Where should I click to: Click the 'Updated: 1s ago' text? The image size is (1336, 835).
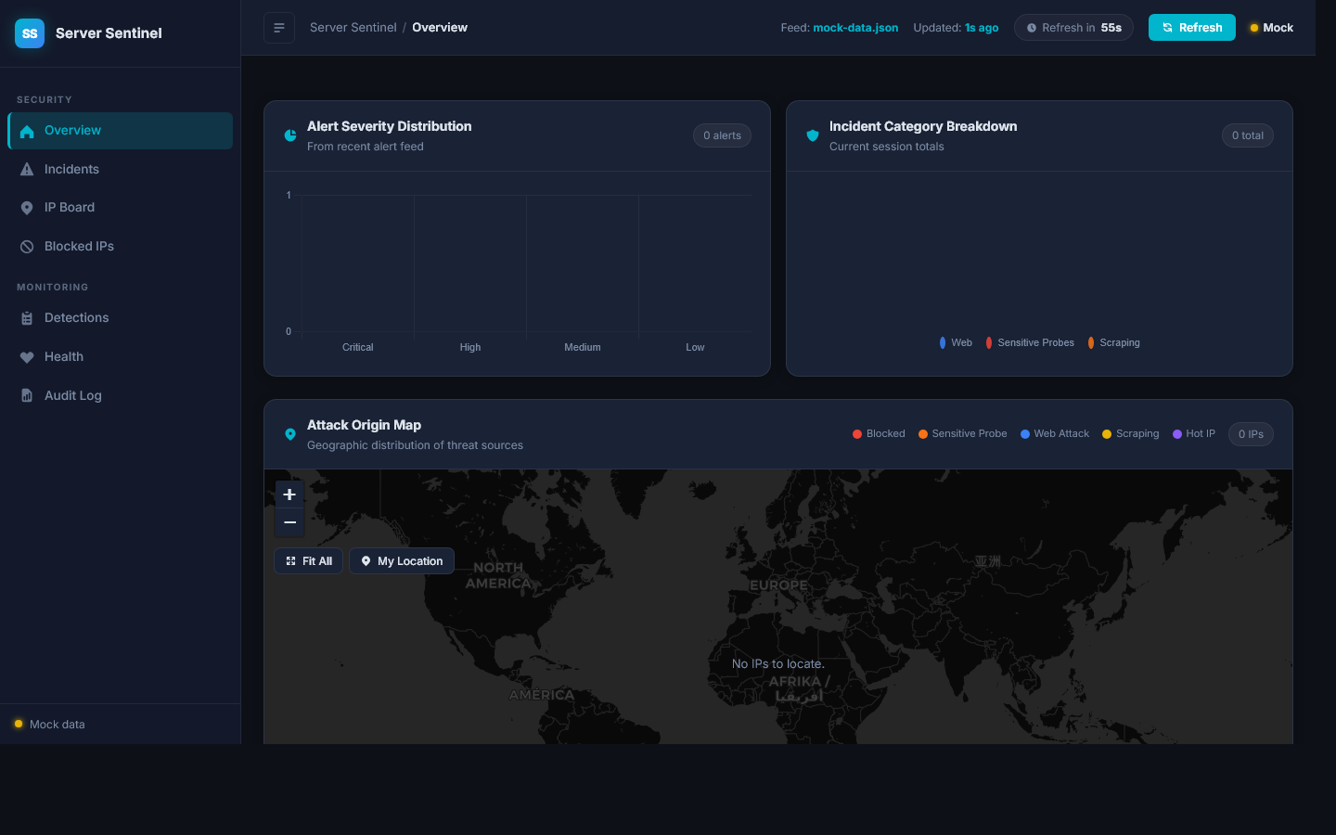pyautogui.click(x=956, y=28)
